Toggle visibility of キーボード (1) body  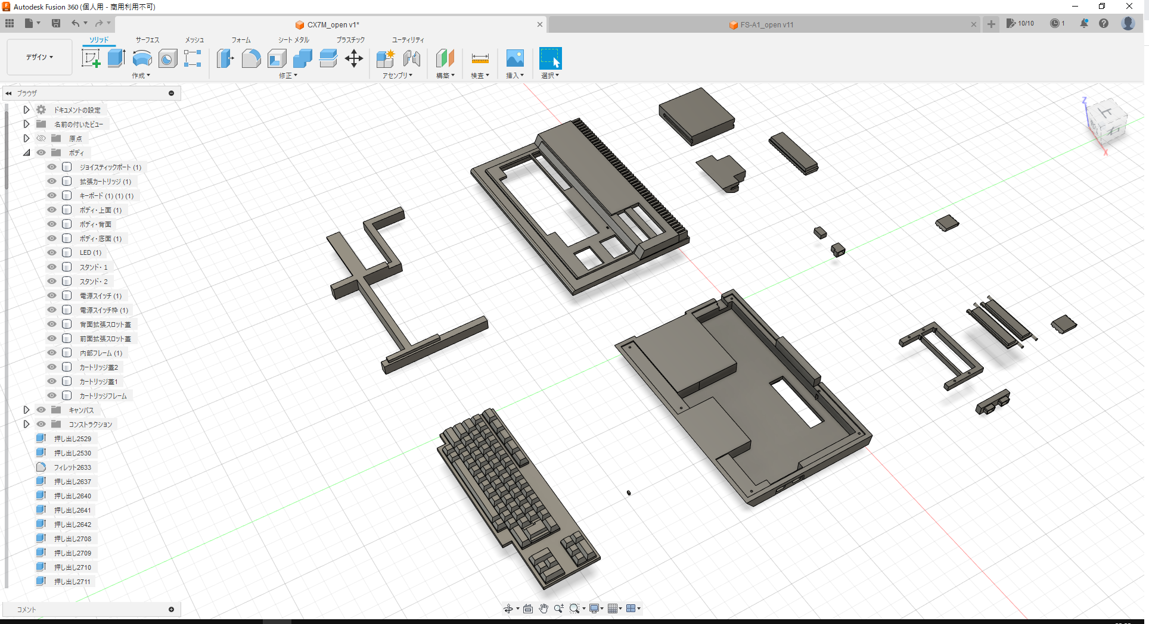51,195
